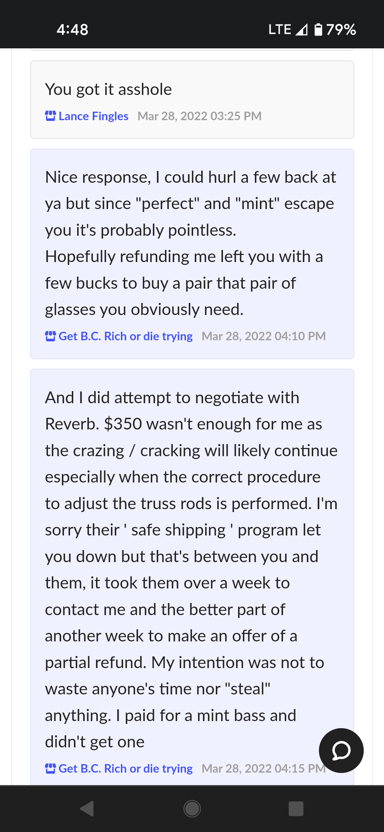Tap the Android home circle icon
This screenshot has width=384, height=832.
192,809
